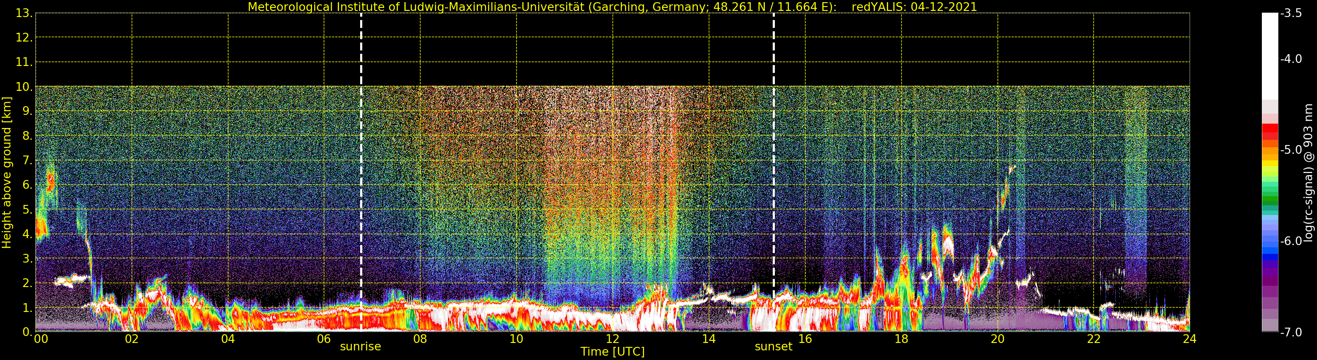Click the height-axis tick label '3.'
The height and width of the screenshot is (360, 1317).
[28, 258]
